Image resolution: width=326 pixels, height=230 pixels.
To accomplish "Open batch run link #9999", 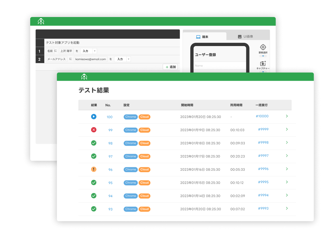I will click(x=263, y=129).
